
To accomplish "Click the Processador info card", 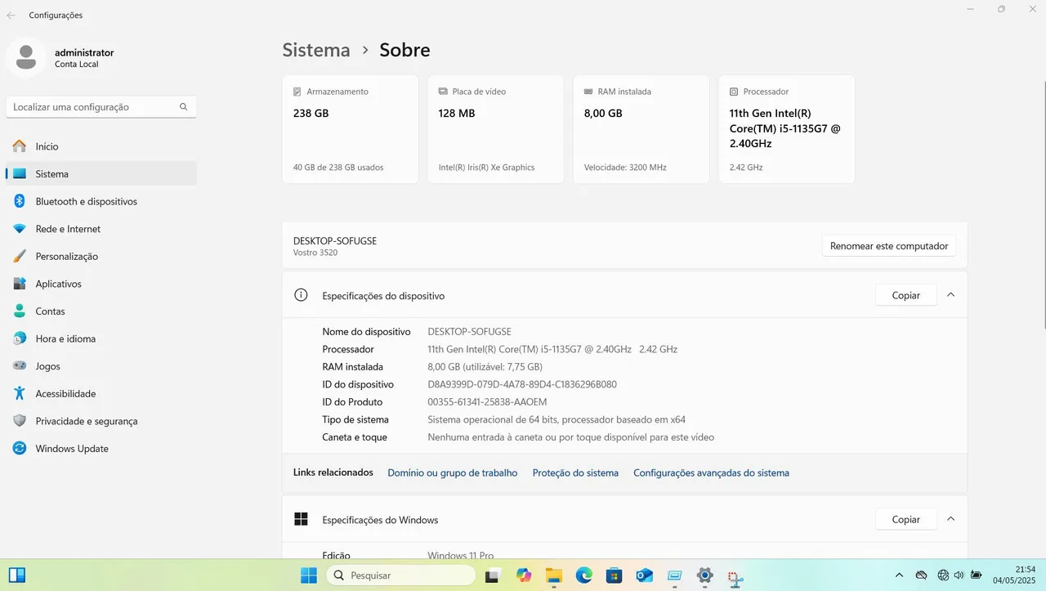I will coord(787,129).
